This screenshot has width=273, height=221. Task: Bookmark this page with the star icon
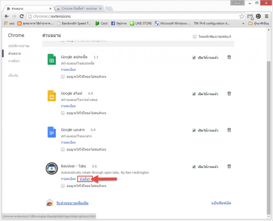242,17
